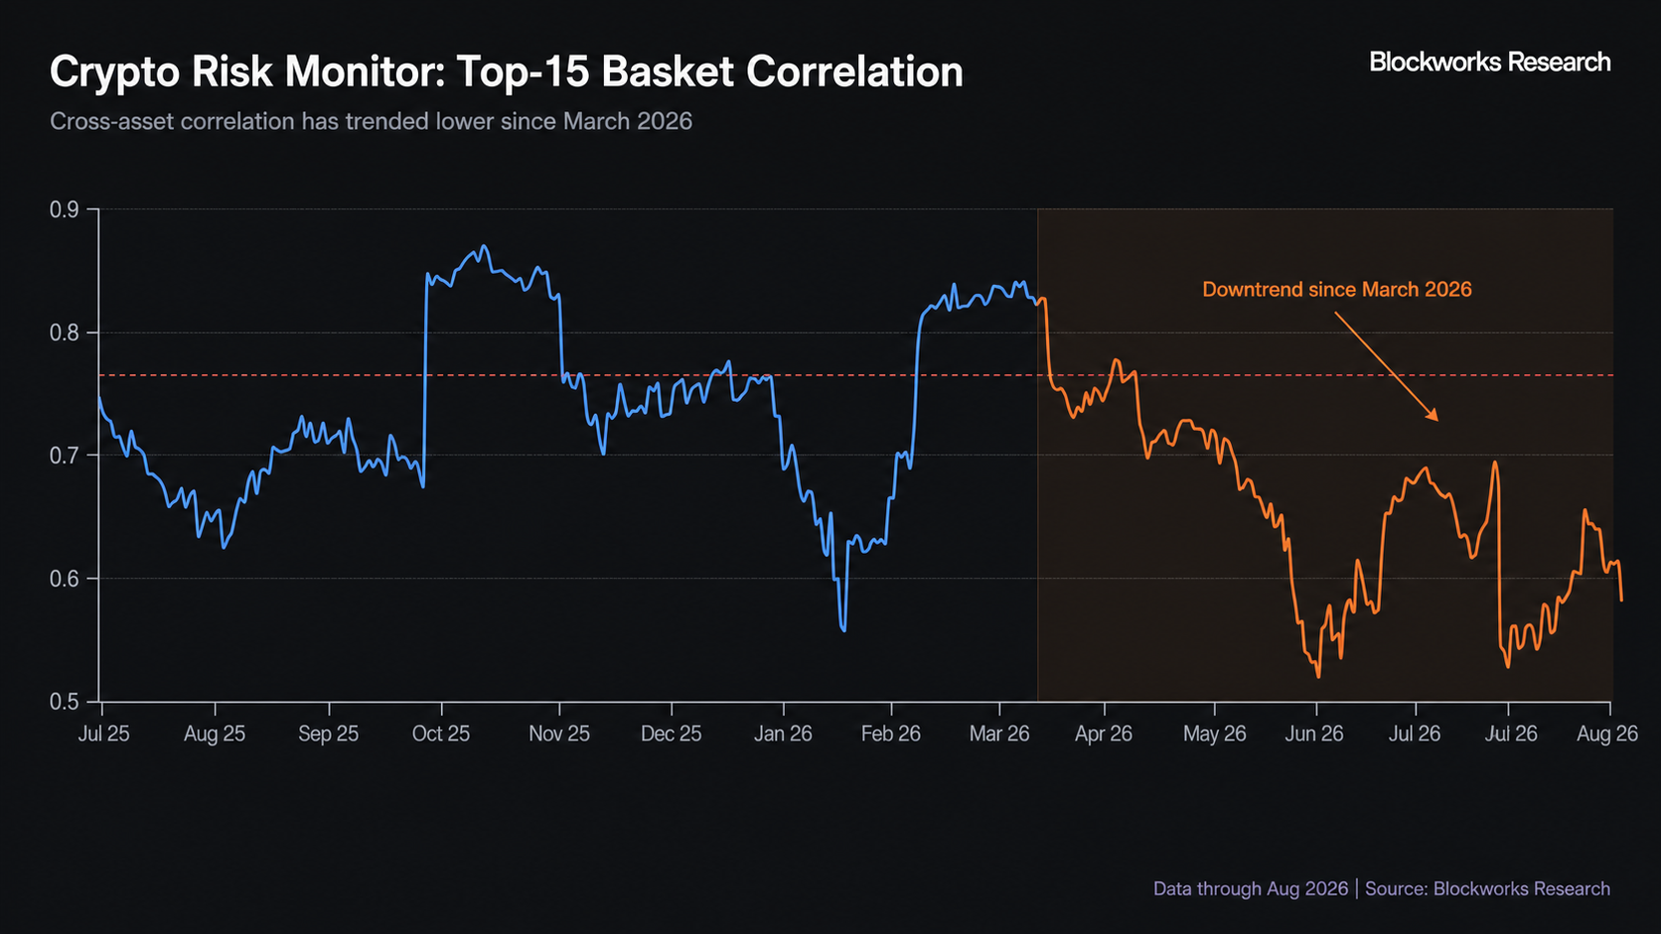Viewport: 1661px width, 934px height.
Task: Select the Jan 26 x-axis tick label
Action: [x=783, y=734]
